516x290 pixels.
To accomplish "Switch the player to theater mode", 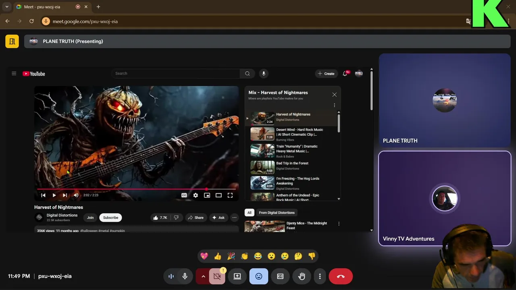I will (218, 195).
